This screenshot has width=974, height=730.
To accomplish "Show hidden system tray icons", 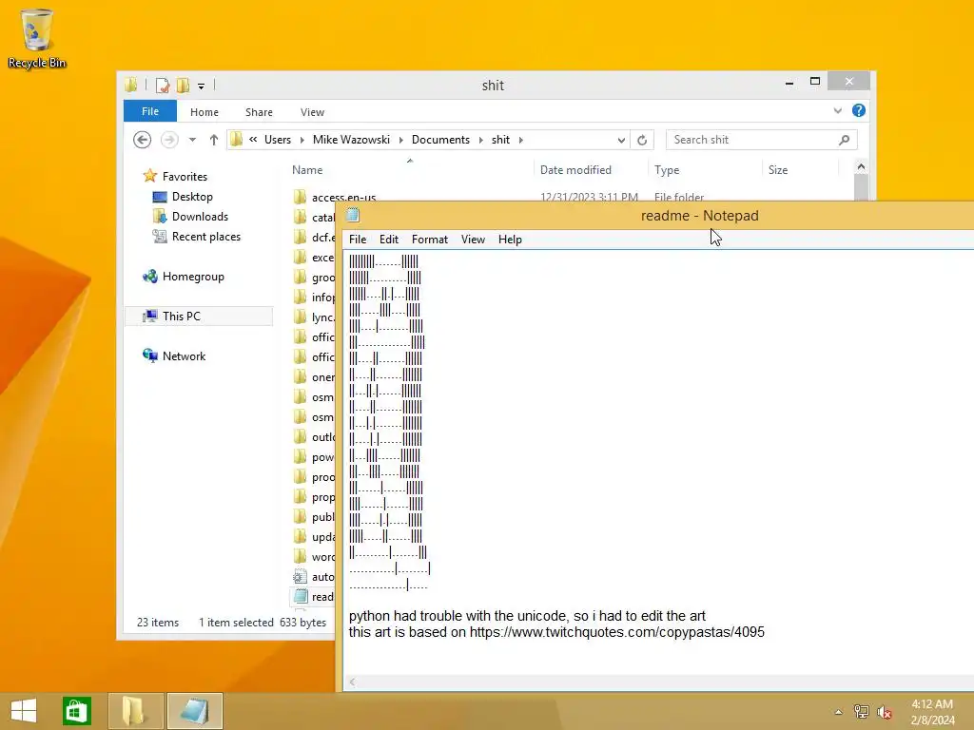I will coord(839,712).
